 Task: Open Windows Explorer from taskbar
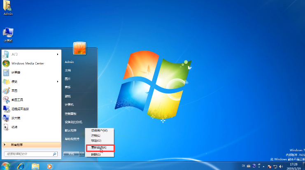click(x=35, y=166)
